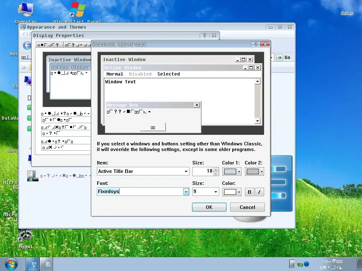Click the preview scrollbar up arrow
The width and height of the screenshot is (362, 271).
(257, 82)
